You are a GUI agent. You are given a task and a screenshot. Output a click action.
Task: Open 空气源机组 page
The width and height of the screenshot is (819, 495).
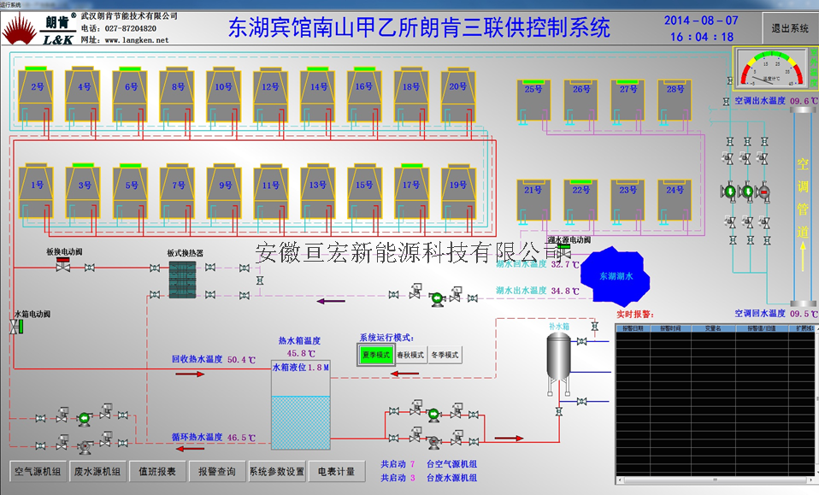[38, 472]
